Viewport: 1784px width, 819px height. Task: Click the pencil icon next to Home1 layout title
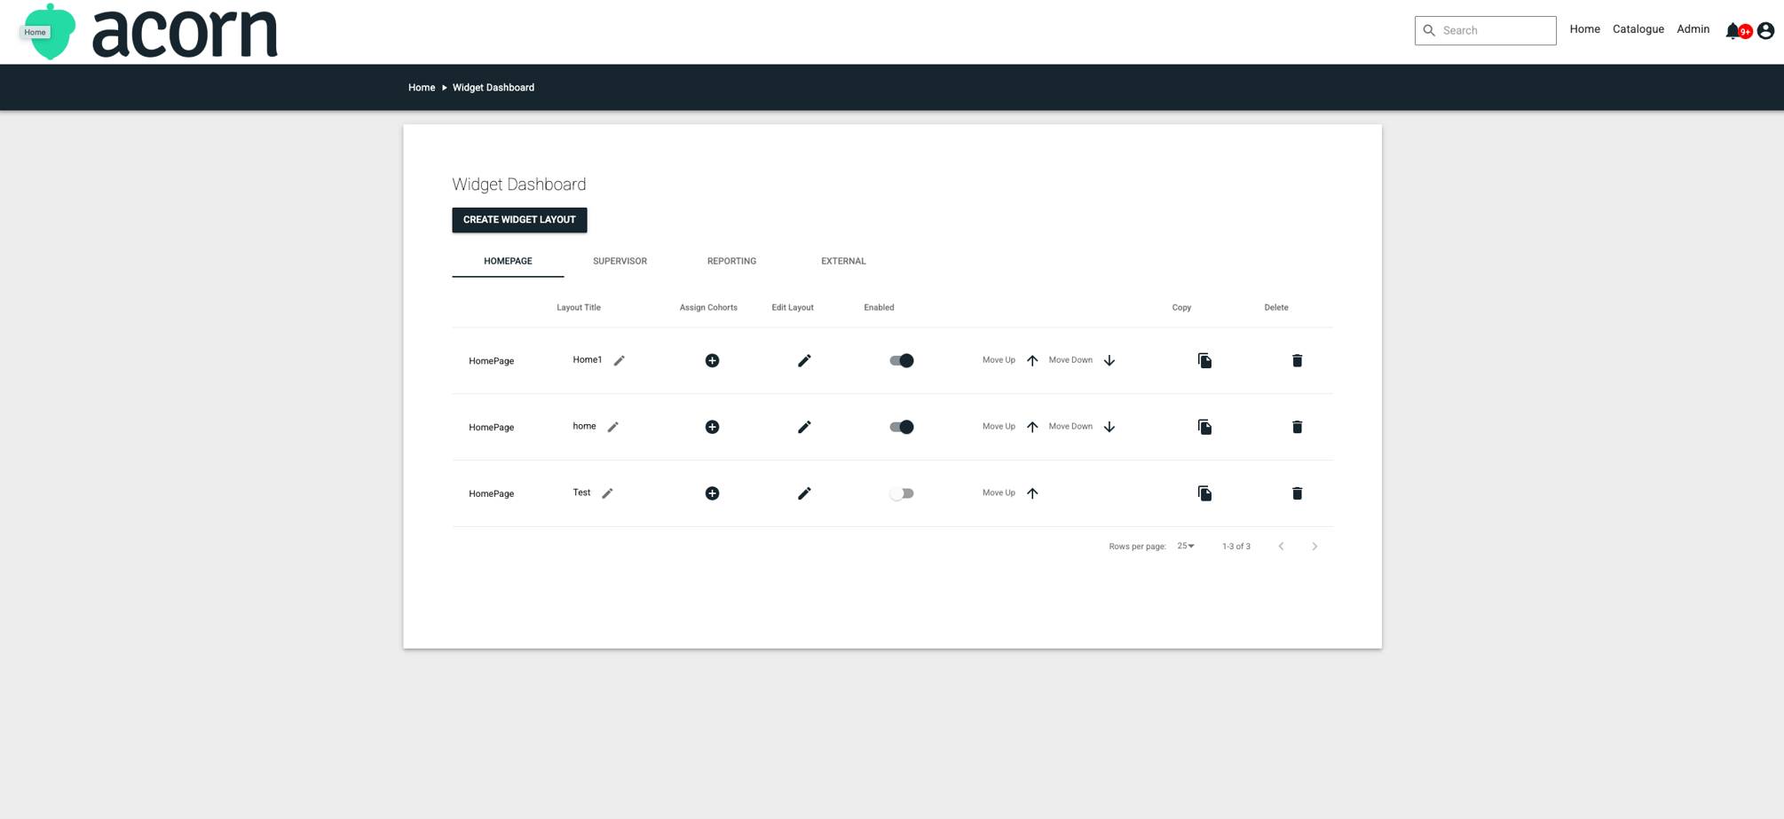(620, 360)
